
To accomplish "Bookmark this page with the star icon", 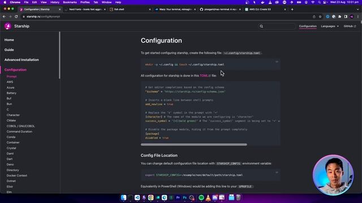I will click(320, 16).
